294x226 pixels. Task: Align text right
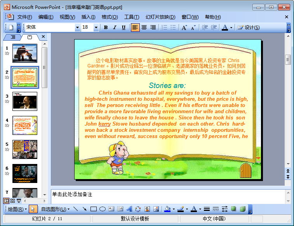[x=153, y=28]
